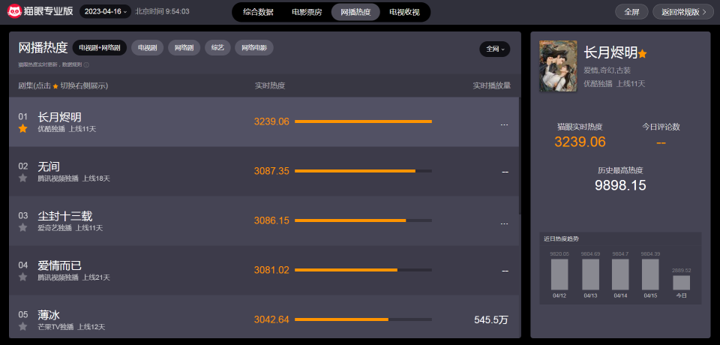The image size is (720, 345).
Task: Select 电视剧+网络剧 filter
Action: (100, 48)
